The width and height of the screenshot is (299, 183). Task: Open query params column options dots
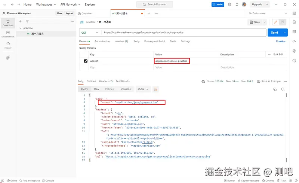click(269, 54)
